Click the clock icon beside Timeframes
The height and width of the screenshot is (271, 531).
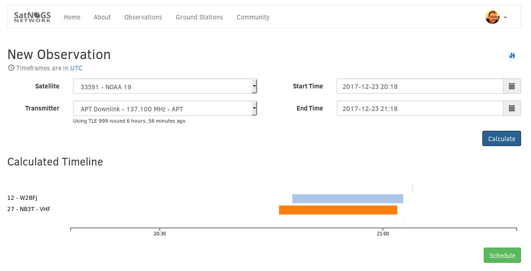[x=11, y=68]
